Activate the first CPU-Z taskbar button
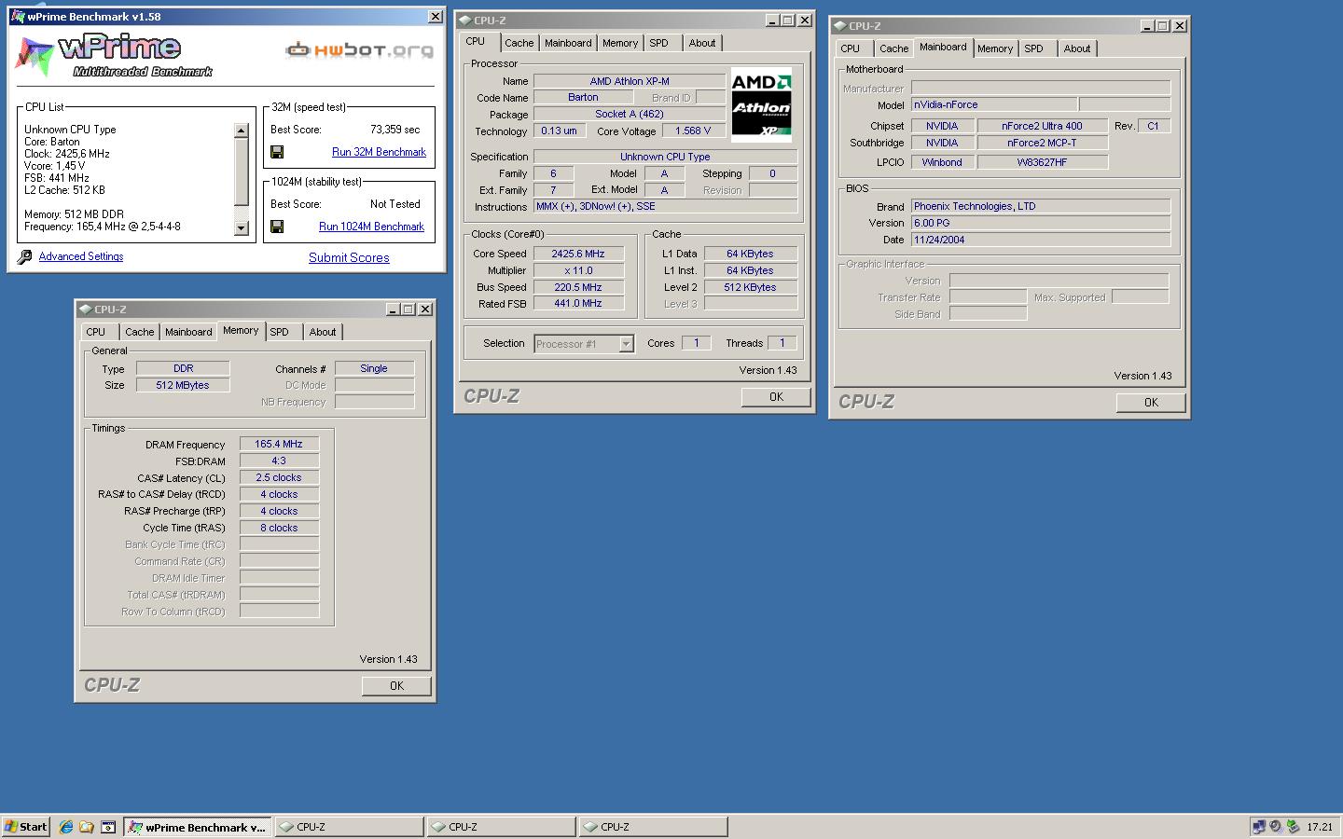1343x839 pixels. pyautogui.click(x=350, y=827)
